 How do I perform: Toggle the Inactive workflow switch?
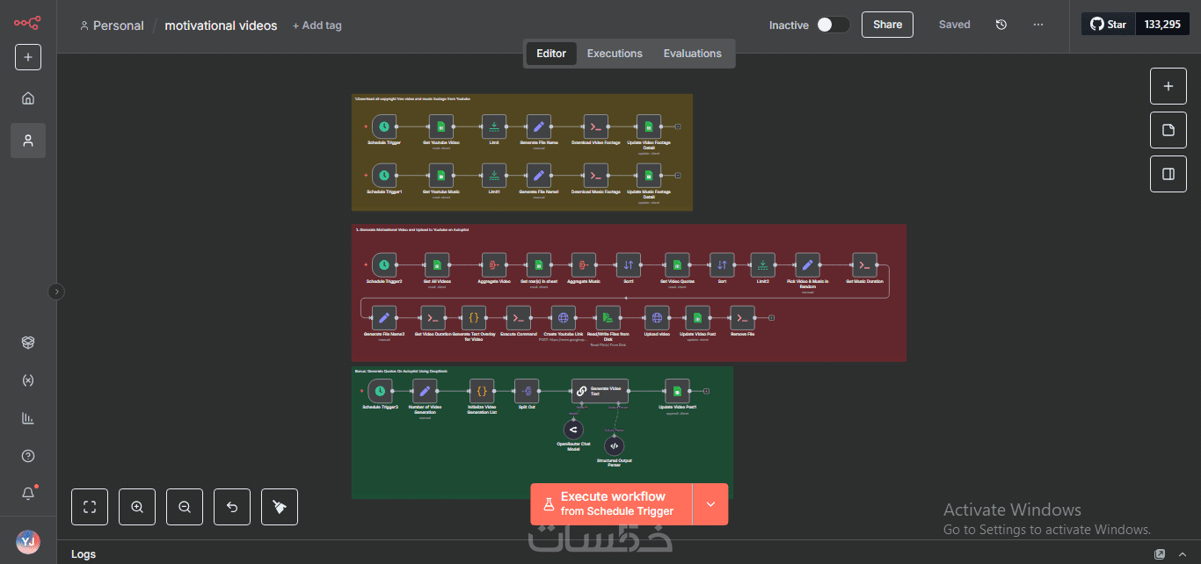[x=833, y=25]
